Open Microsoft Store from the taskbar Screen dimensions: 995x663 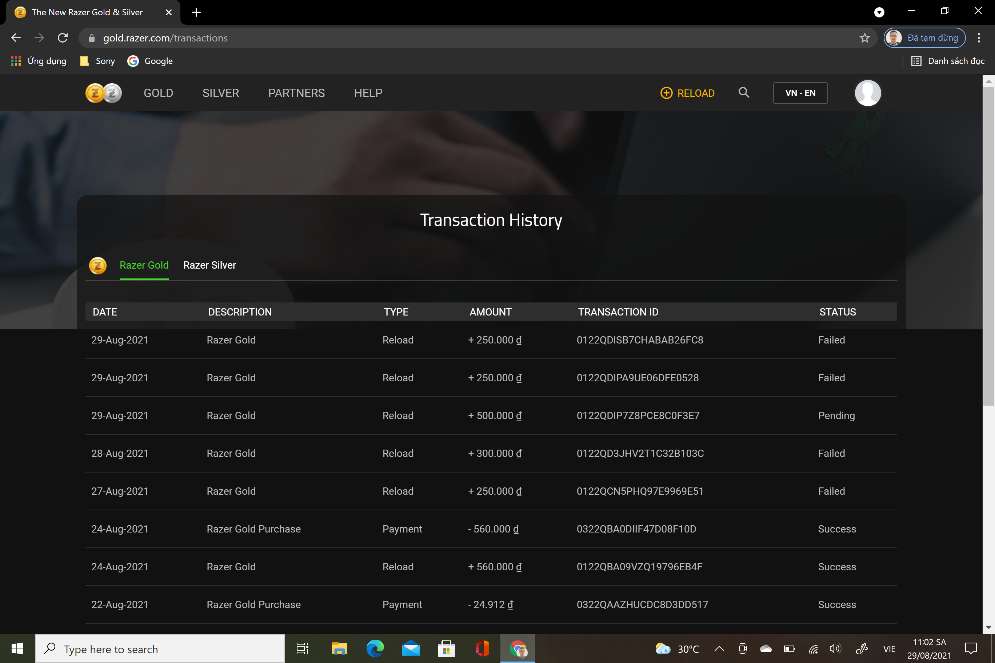446,648
